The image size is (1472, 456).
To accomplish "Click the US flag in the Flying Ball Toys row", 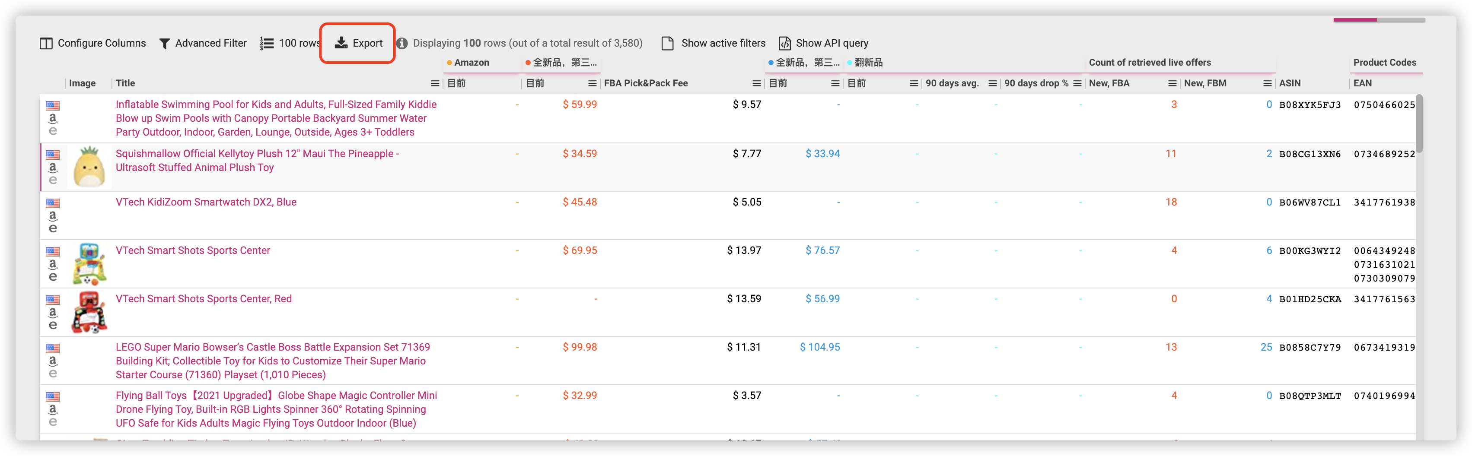I will 53,397.
